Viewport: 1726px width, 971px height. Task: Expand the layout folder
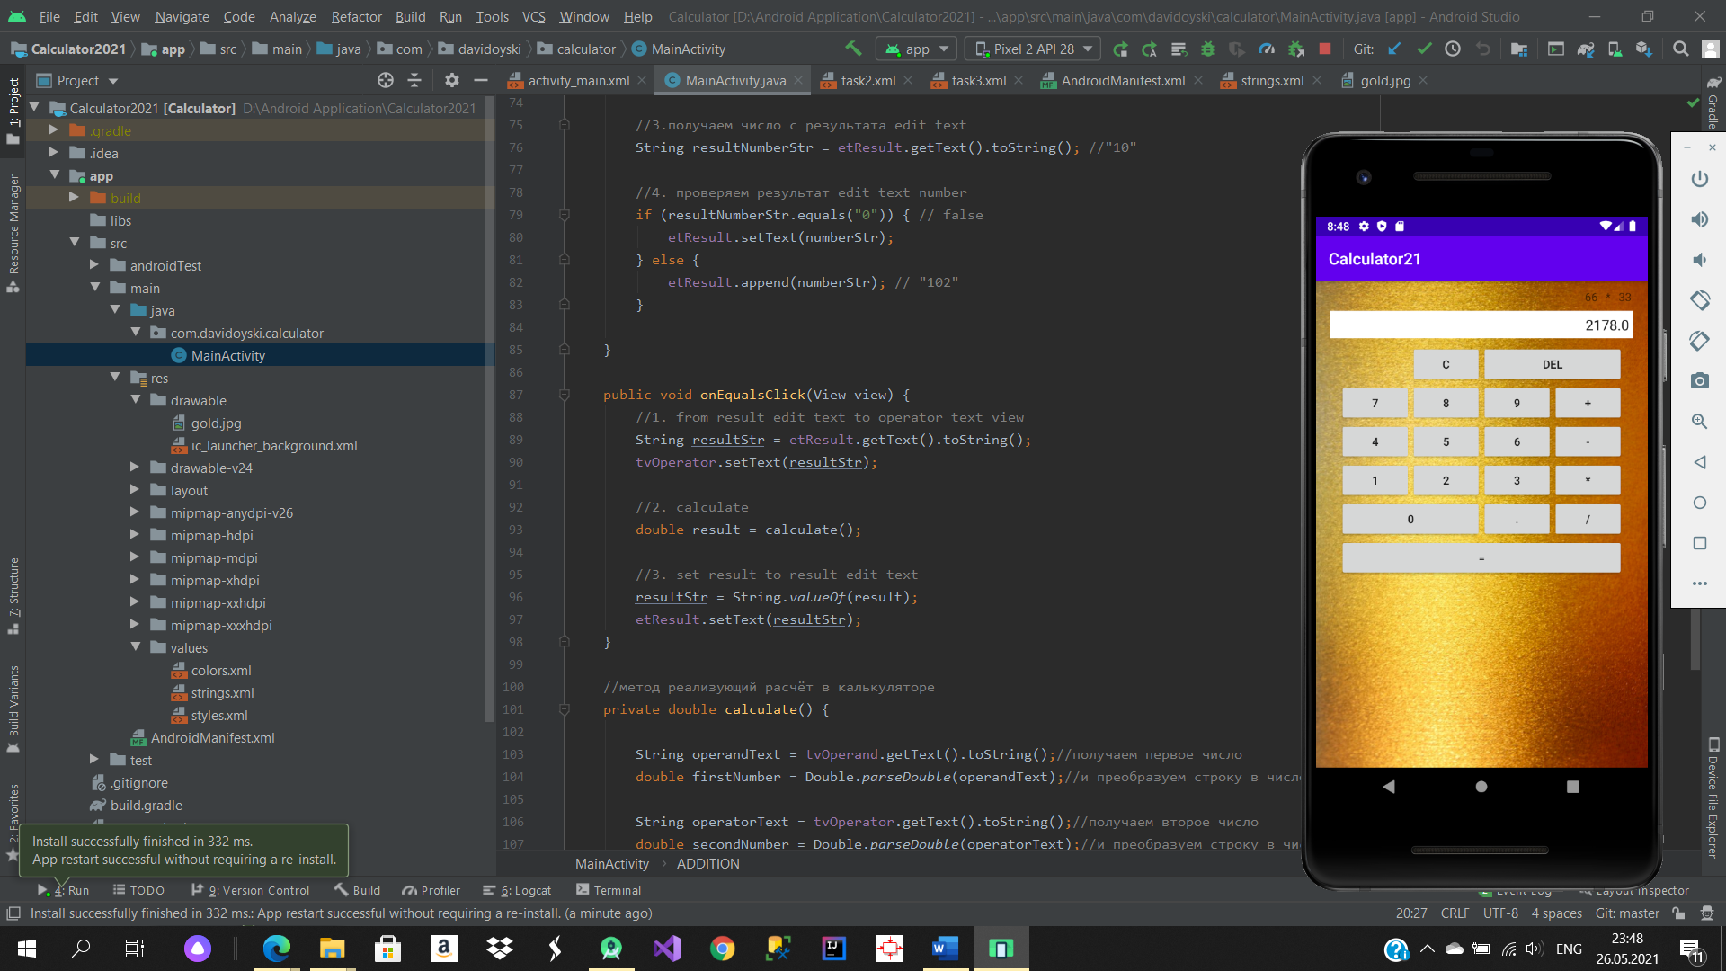(x=136, y=490)
